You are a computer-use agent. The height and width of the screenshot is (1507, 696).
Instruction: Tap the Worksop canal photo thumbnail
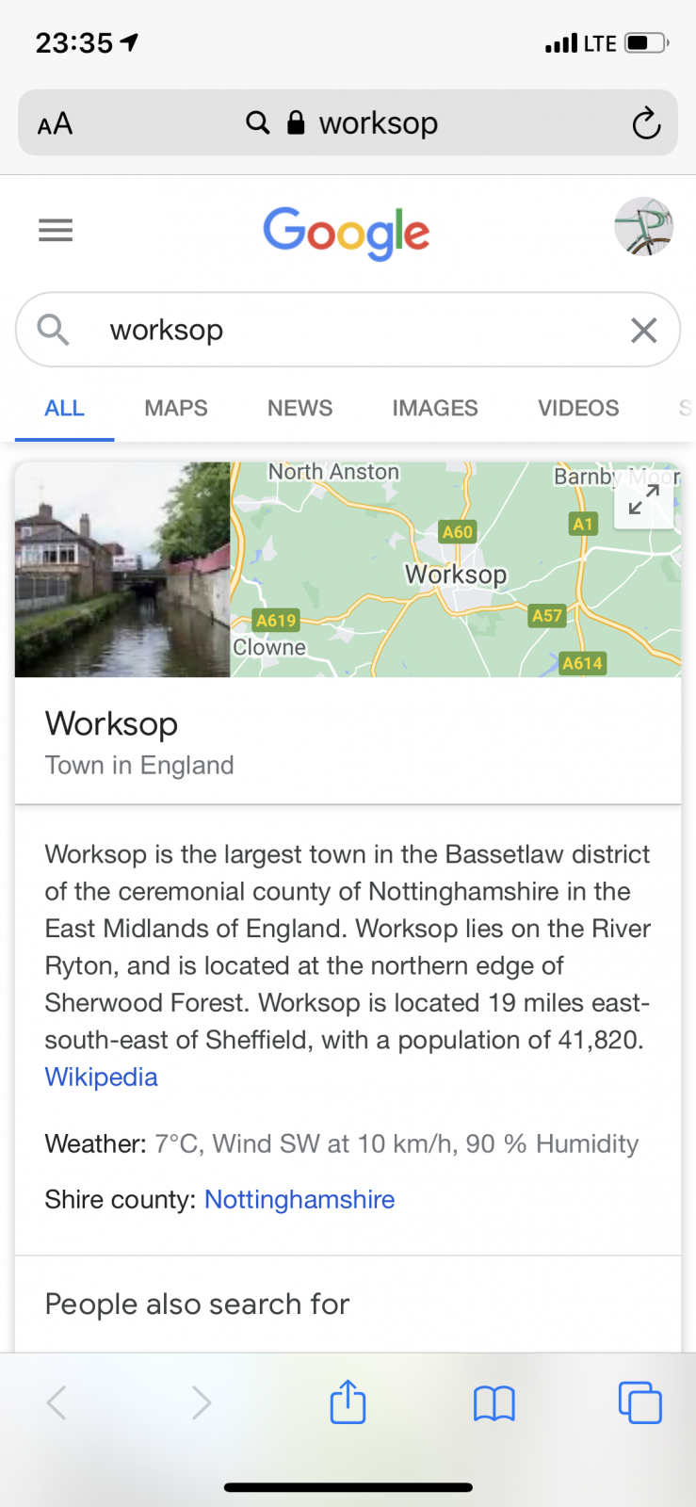[x=122, y=570]
